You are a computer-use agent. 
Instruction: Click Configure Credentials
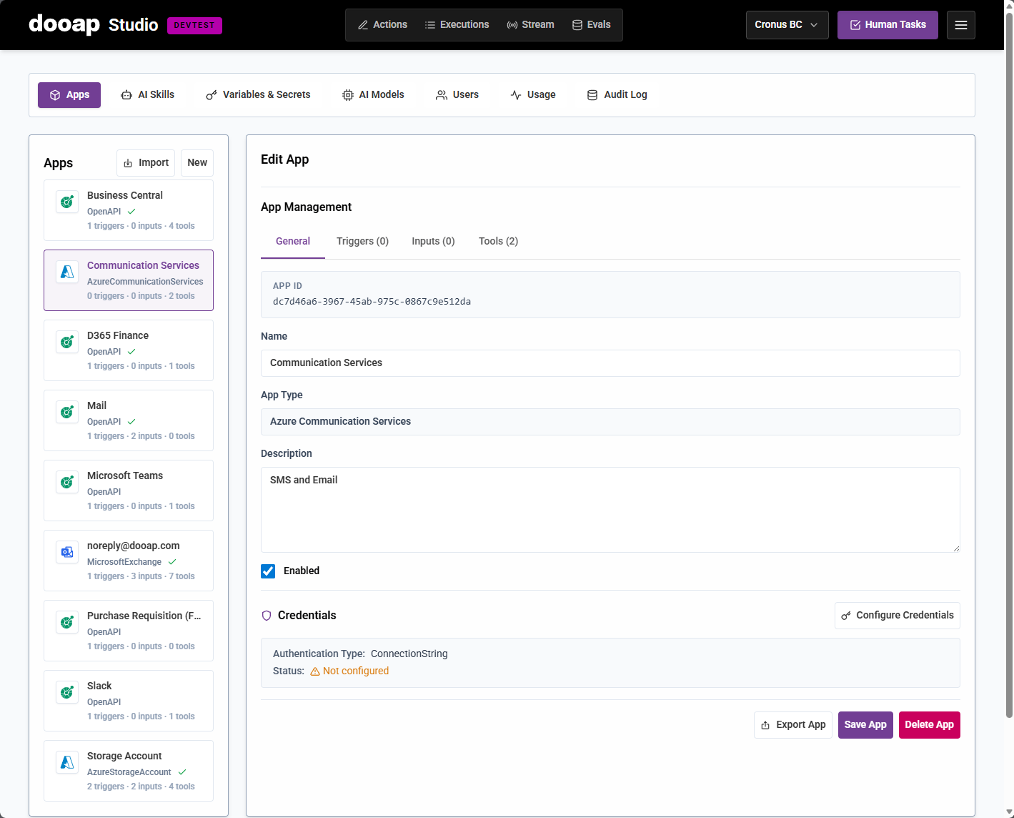pyautogui.click(x=898, y=616)
